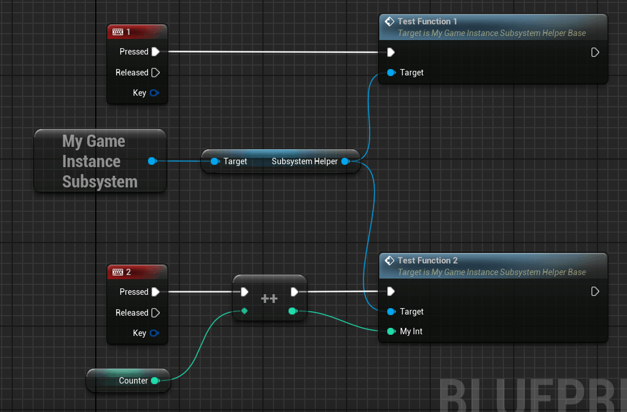Click Test Function 1 input exec pin
The image size is (627, 412).
[391, 52]
